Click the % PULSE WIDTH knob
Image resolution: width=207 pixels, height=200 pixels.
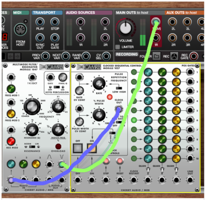click(x=99, y=115)
